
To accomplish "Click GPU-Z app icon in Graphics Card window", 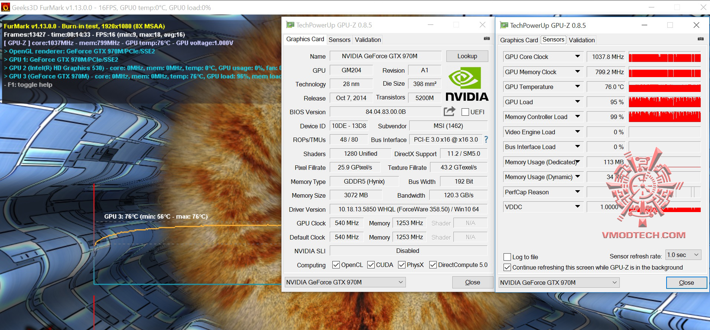I will point(290,25).
